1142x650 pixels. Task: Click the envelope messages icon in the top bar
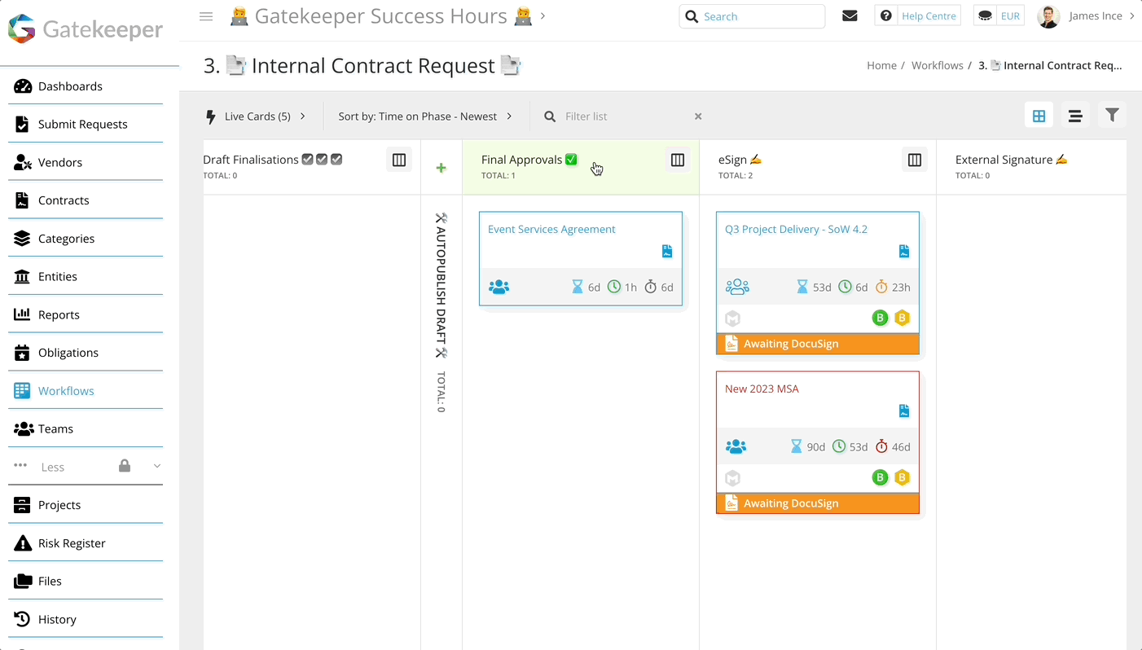click(x=850, y=15)
